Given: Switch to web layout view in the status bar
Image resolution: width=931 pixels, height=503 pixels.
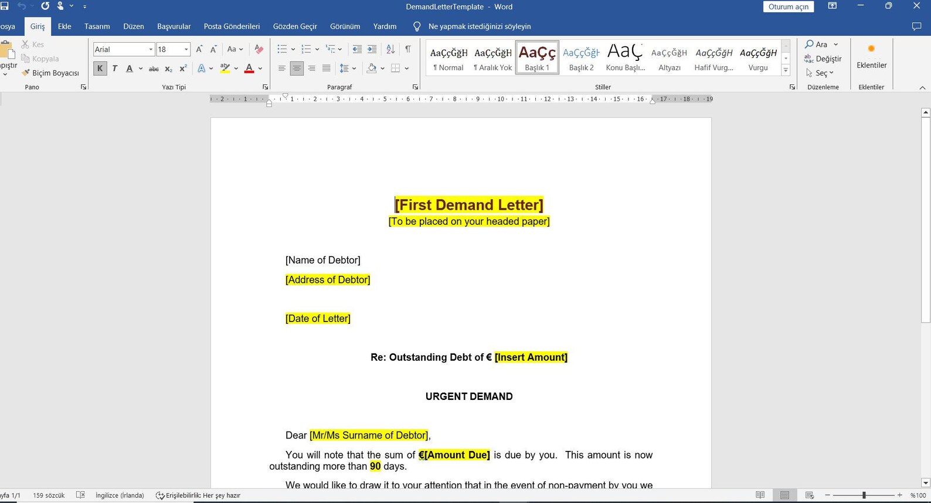Looking at the screenshot, I should tap(810, 495).
